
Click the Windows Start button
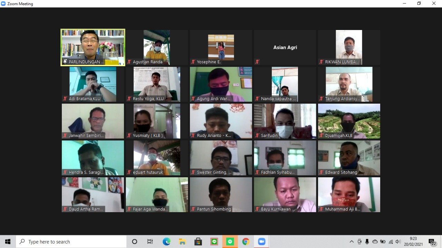[x=8, y=242]
